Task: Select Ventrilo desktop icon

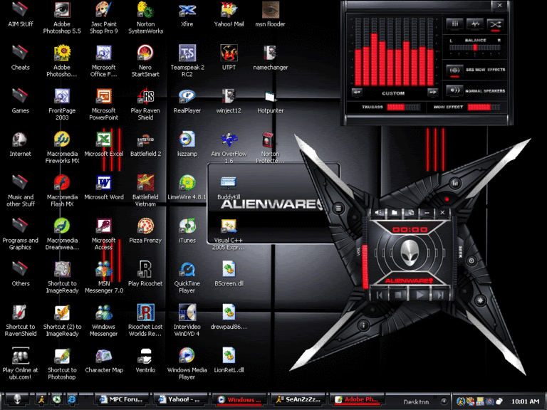Action: [145, 360]
